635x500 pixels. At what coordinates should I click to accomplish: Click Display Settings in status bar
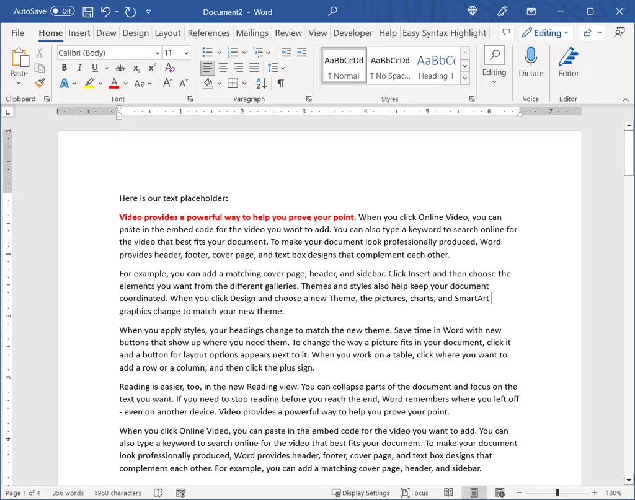pos(360,493)
